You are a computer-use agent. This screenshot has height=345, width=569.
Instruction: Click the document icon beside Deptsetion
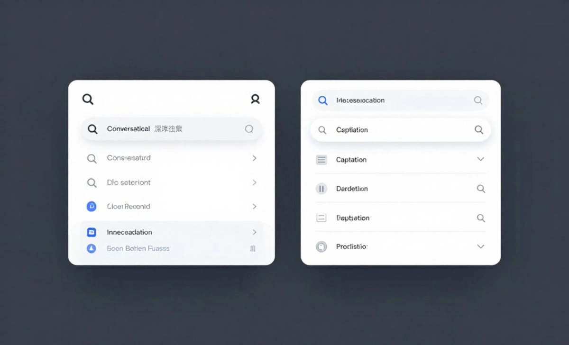pyautogui.click(x=321, y=218)
